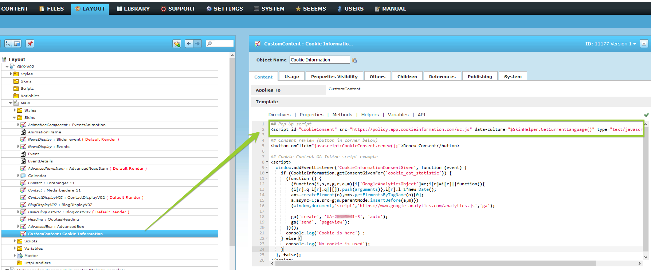651x270 pixels.
Task: Switch to window layout view icon
Action: click(x=17, y=44)
